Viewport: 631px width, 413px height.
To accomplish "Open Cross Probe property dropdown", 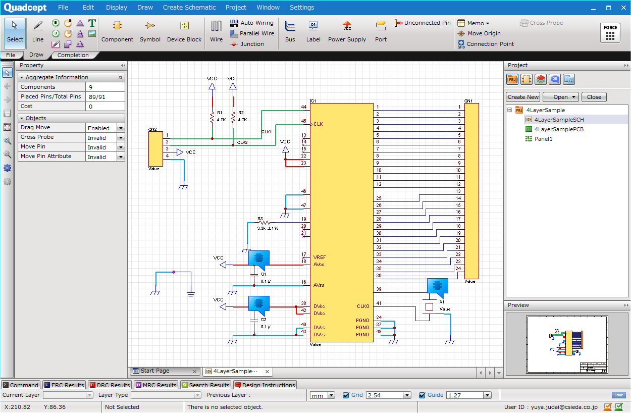I will click(x=121, y=138).
